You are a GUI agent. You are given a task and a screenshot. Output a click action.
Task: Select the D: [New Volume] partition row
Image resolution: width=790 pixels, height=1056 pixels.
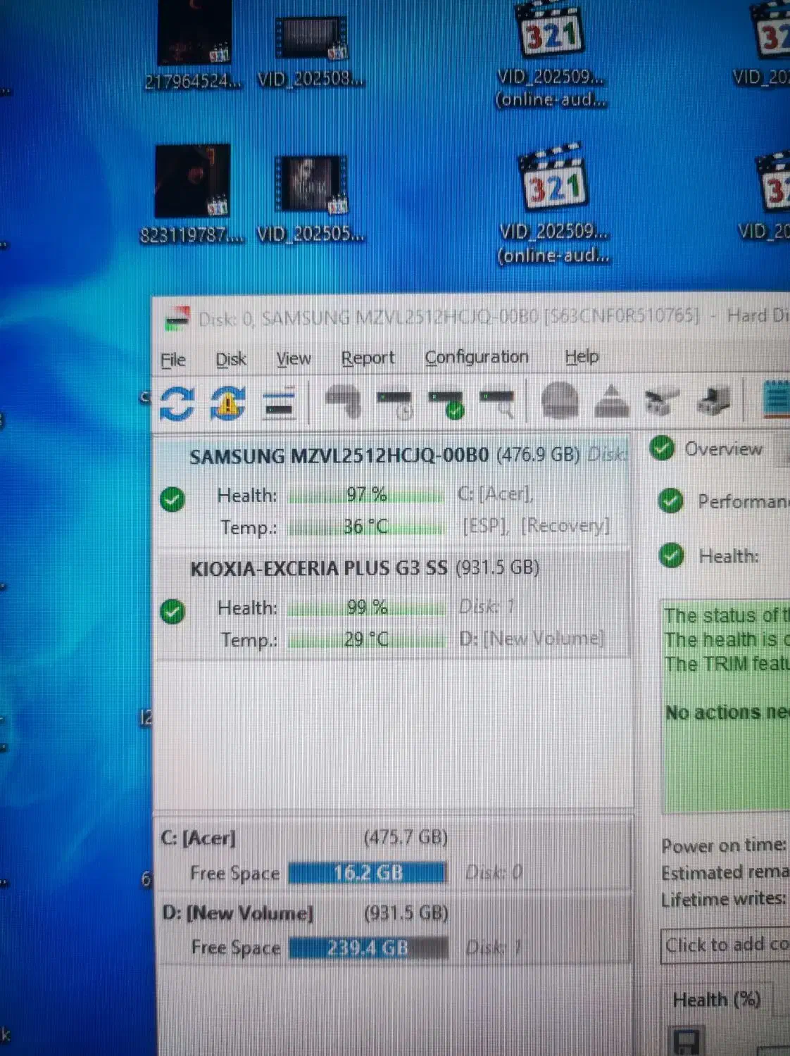[x=237, y=913]
